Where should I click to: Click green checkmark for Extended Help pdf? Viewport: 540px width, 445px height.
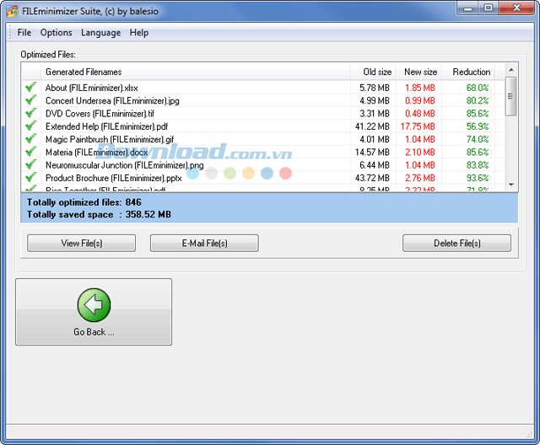(x=30, y=126)
